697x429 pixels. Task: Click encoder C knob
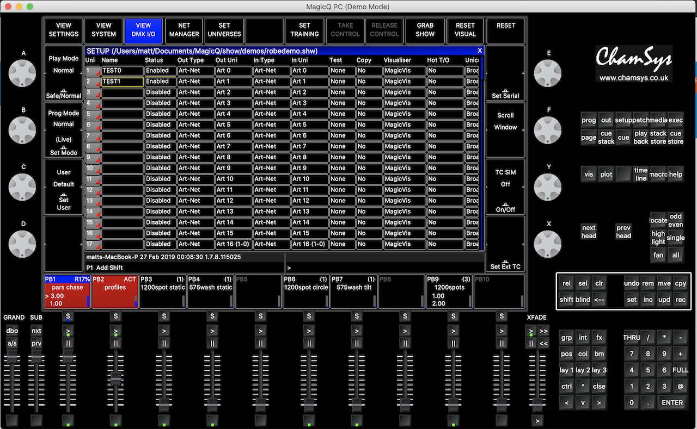pyautogui.click(x=23, y=186)
